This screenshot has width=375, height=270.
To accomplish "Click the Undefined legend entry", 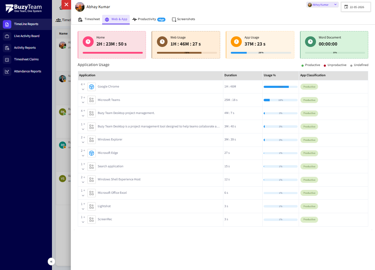I will point(359,65).
